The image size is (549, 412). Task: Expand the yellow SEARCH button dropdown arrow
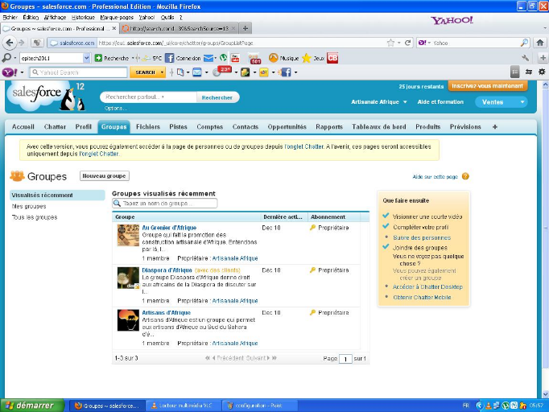point(162,72)
